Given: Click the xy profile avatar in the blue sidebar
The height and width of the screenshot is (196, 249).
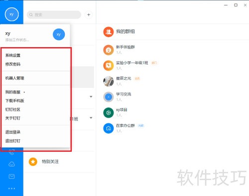Looking at the screenshot, I should (11, 14).
